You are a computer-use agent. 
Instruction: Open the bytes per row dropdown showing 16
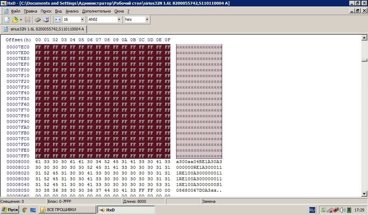[x=82, y=19]
